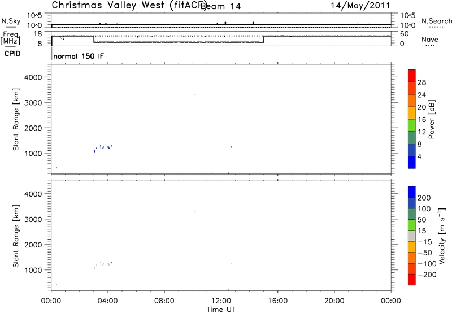The width and height of the screenshot is (452, 313).
Task: Select the yellow Power segment between 16 and 20
Action: (x=412, y=113)
